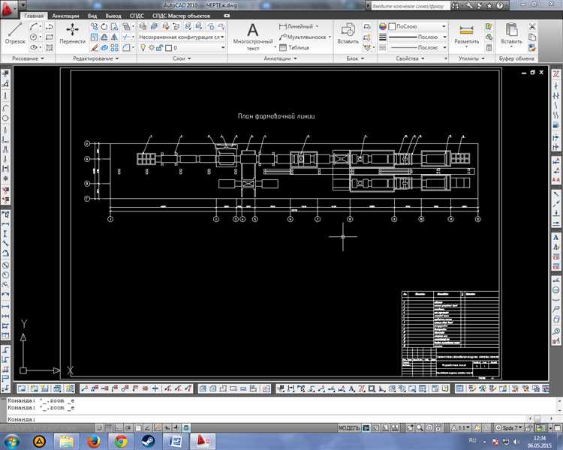The height and width of the screenshot is (450, 563).
Task: Toggle Snap mode in the status bar
Action: (x=99, y=427)
